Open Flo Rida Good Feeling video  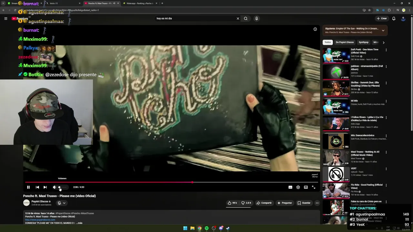(336, 191)
